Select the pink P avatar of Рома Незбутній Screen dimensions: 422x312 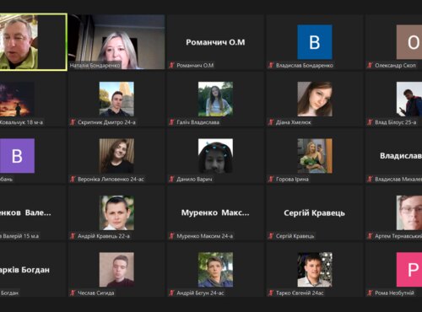pyautogui.click(x=409, y=270)
